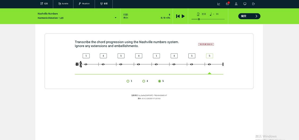Open the statistics chart icon
This screenshot has width=299, height=140.
pyautogui.click(x=219, y=4)
